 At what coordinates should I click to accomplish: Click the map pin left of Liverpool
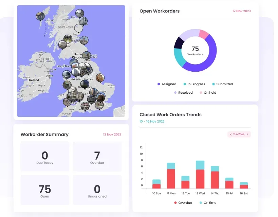click(67, 74)
